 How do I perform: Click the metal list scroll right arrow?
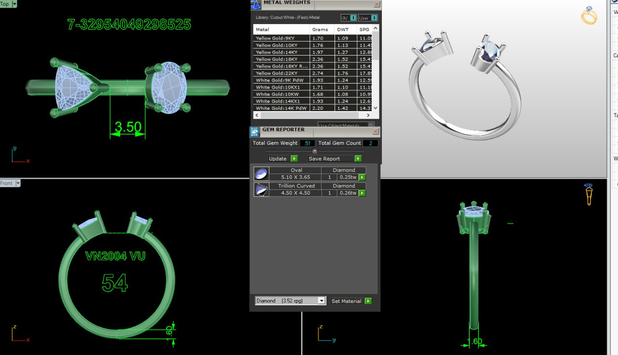(368, 115)
